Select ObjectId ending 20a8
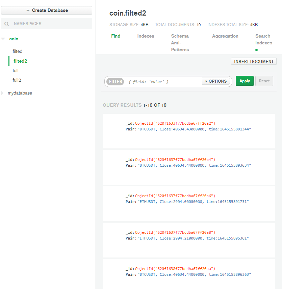Screen dimensions: 282x289 (175, 232)
